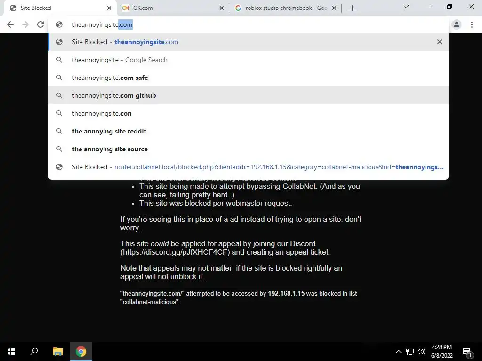
Task: Remove the theannoyingsite.com suggestion with X
Action: pyautogui.click(x=440, y=42)
